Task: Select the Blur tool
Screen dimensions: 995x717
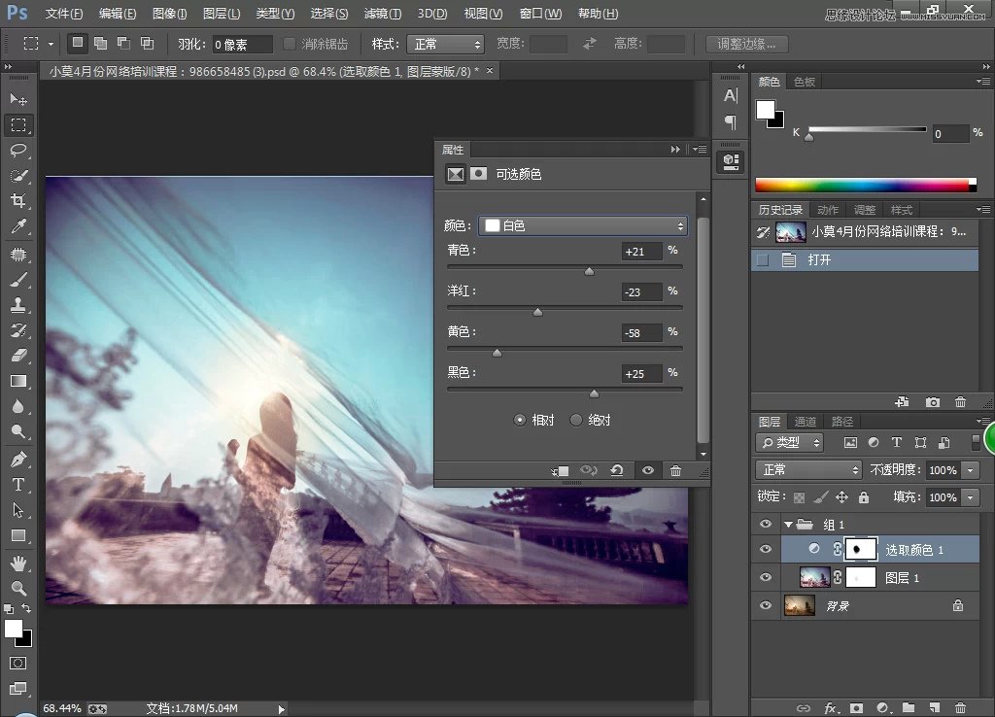Action: coord(18,407)
